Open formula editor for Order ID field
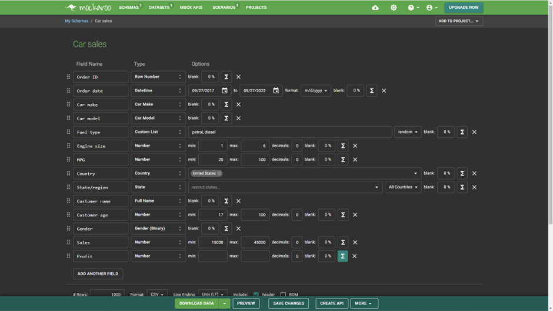Viewport: 553px width, 311px height. click(226, 77)
